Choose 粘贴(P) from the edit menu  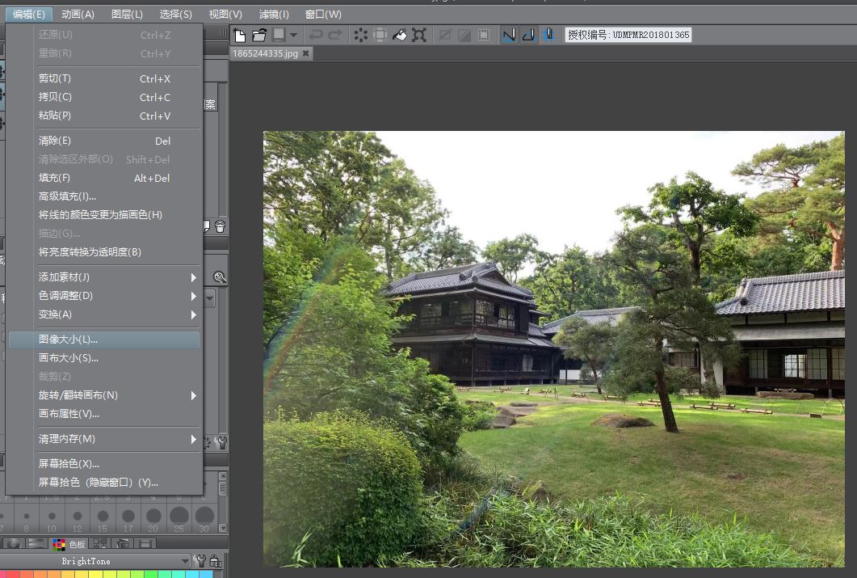tap(104, 116)
